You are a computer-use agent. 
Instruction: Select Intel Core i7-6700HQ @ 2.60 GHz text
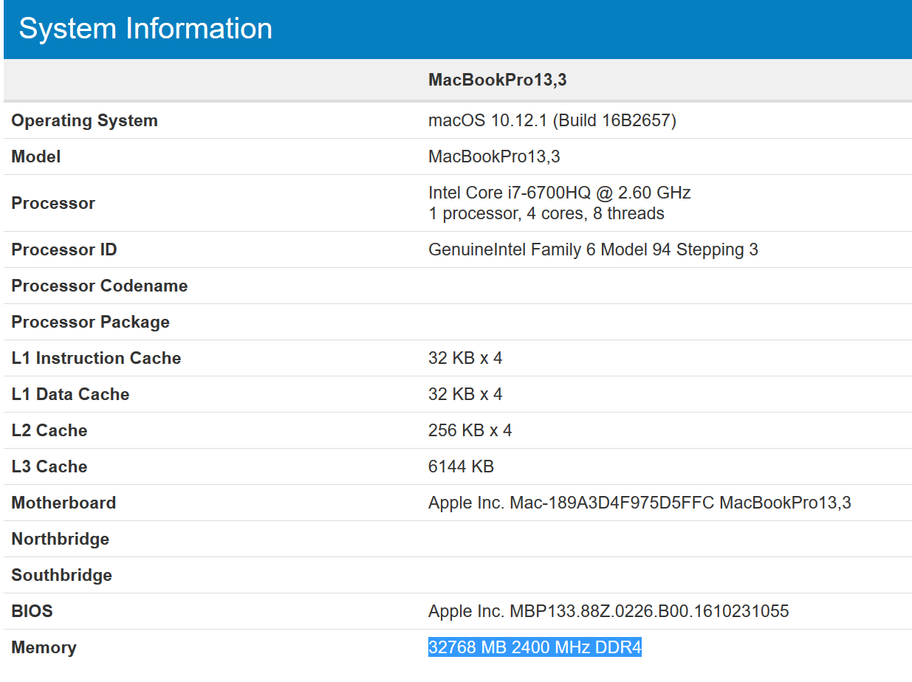[560, 193]
